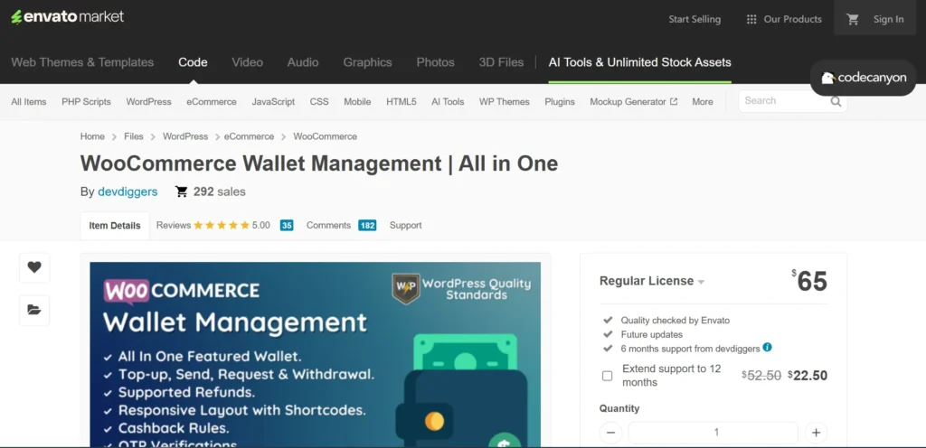This screenshot has width=926, height=448.
Task: Select the 3D Files category
Action: tap(501, 62)
